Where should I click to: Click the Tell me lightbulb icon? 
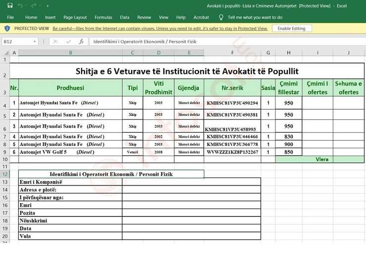(221, 17)
